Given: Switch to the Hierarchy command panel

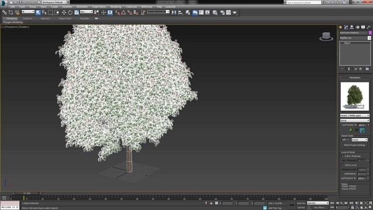Looking at the screenshot, I should tap(352, 27).
